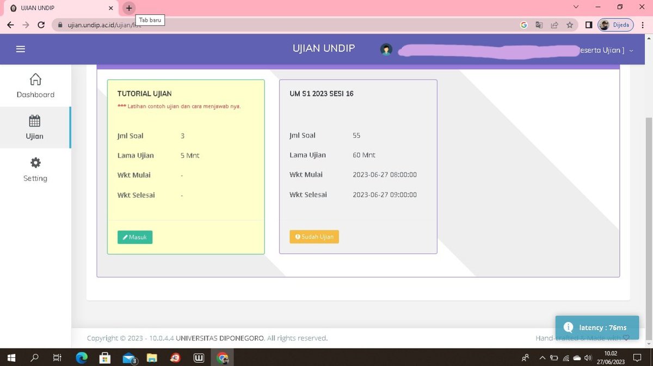Click the page scrollbar up arrow

(648, 39)
